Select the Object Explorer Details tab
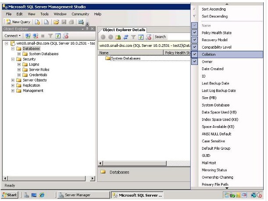The image size is (268, 201). 124,30
